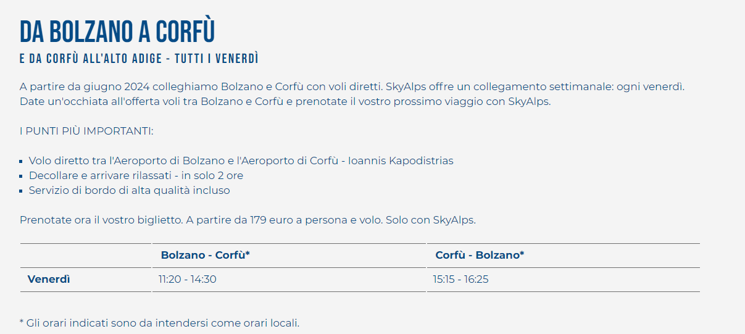Click the bullet 'Servizio di bordo di alta qualità'
Screen dimensions: 745x334
pos(129,190)
